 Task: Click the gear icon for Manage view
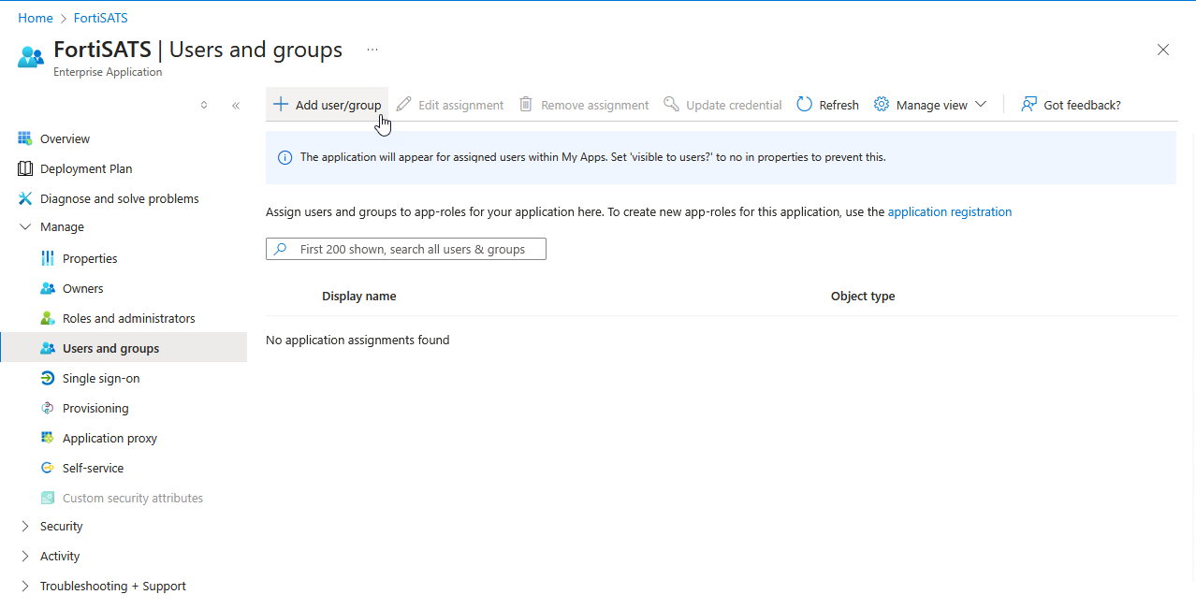pyautogui.click(x=882, y=104)
